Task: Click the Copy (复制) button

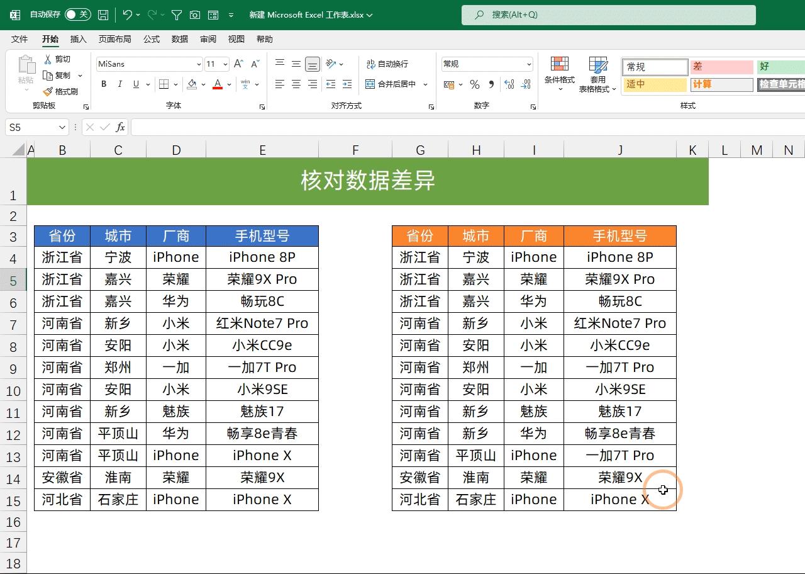Action: [63, 75]
